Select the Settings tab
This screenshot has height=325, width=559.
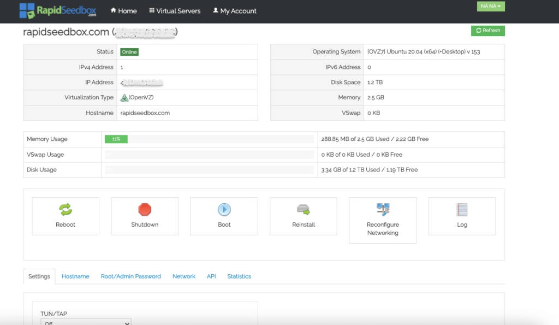click(39, 276)
